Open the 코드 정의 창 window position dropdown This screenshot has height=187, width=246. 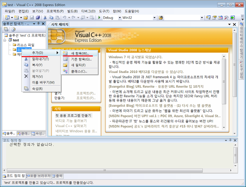(226, 140)
